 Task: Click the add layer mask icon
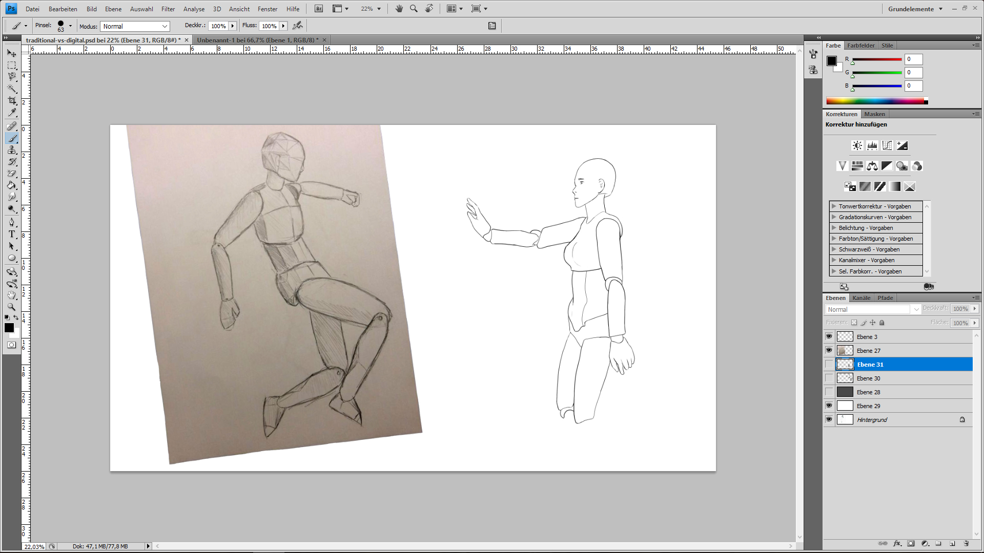coord(911,544)
